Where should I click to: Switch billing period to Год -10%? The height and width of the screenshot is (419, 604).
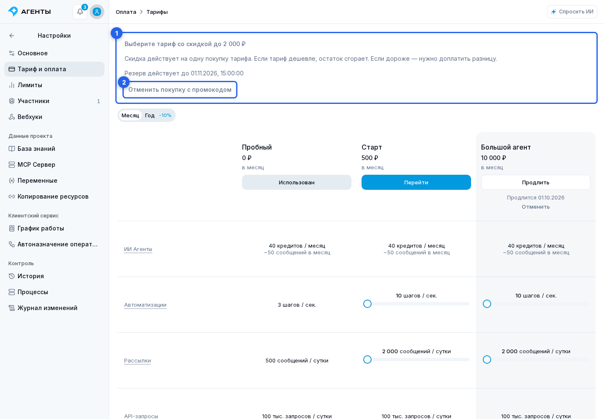(x=158, y=115)
